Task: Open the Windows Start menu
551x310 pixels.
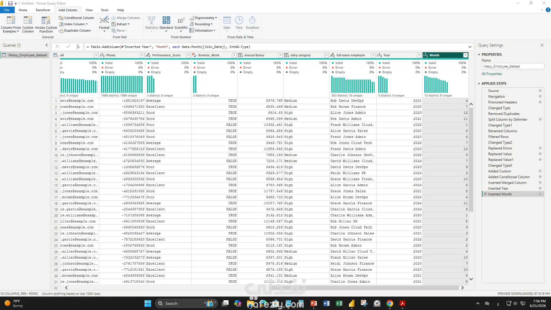Action: tap(148, 303)
